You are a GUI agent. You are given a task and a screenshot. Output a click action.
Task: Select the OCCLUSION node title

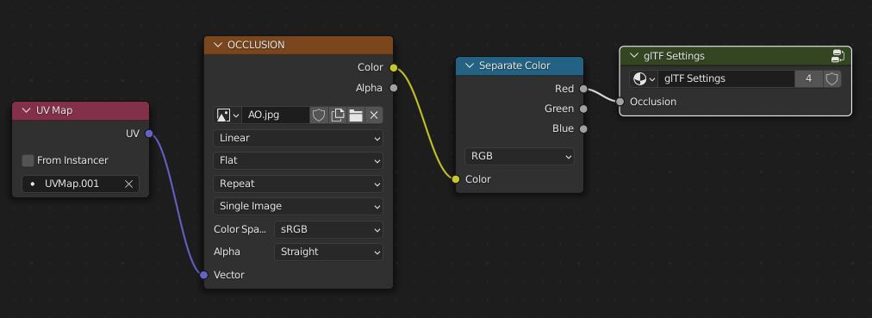click(x=256, y=45)
